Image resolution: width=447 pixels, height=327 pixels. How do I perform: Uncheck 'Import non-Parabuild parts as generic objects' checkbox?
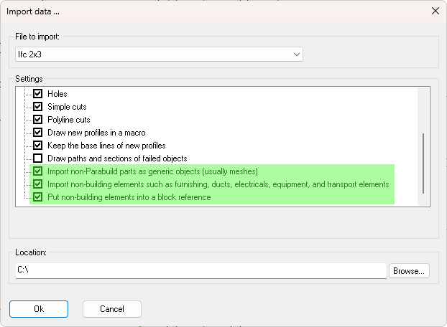tap(38, 171)
